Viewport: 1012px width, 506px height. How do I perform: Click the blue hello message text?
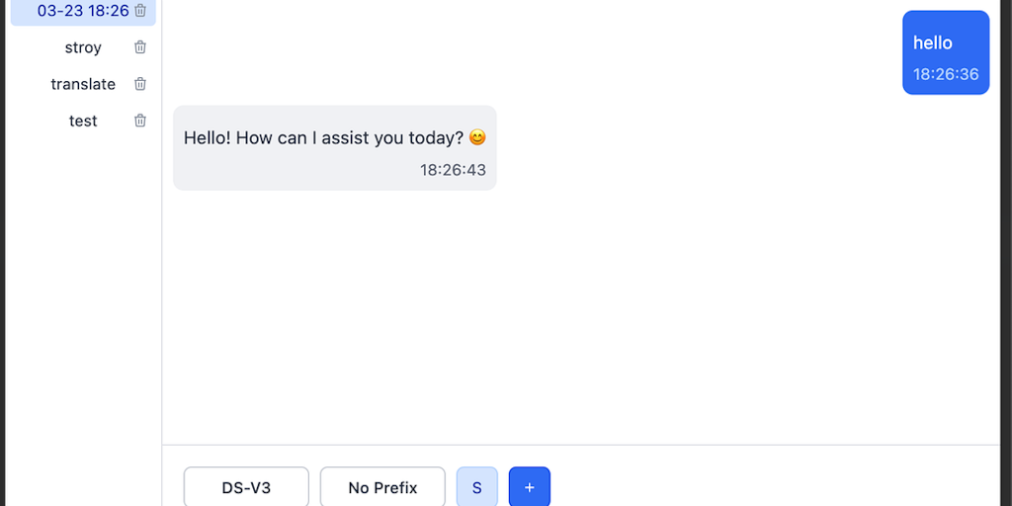pyautogui.click(x=933, y=42)
